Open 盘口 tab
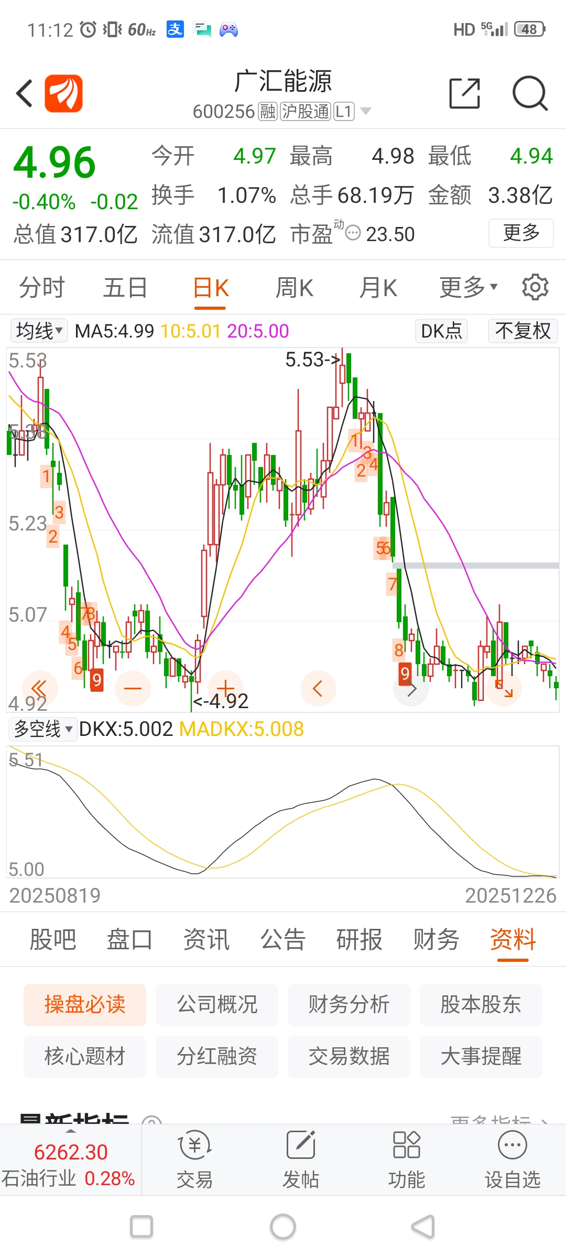566x1258 pixels. 129,939
